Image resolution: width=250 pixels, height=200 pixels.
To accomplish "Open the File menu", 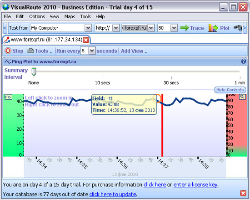I will 7,16.
